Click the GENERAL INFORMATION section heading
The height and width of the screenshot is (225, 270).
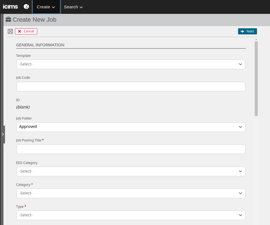(x=40, y=45)
